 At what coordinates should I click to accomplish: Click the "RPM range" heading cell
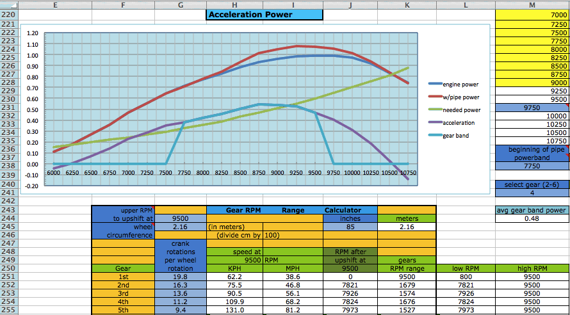coord(407,268)
